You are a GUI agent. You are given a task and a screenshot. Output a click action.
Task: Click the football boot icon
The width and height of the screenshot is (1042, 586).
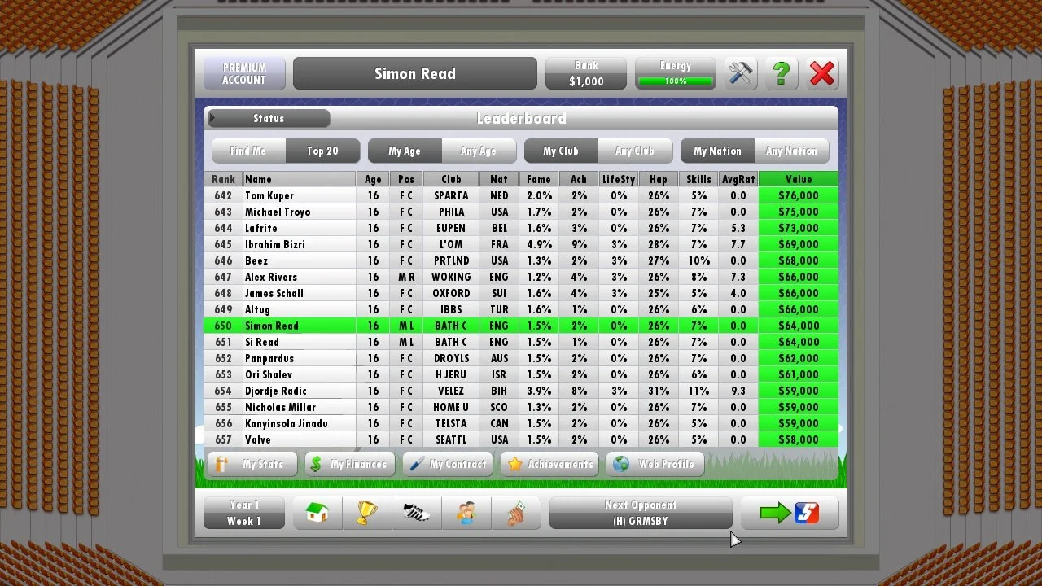tap(417, 513)
